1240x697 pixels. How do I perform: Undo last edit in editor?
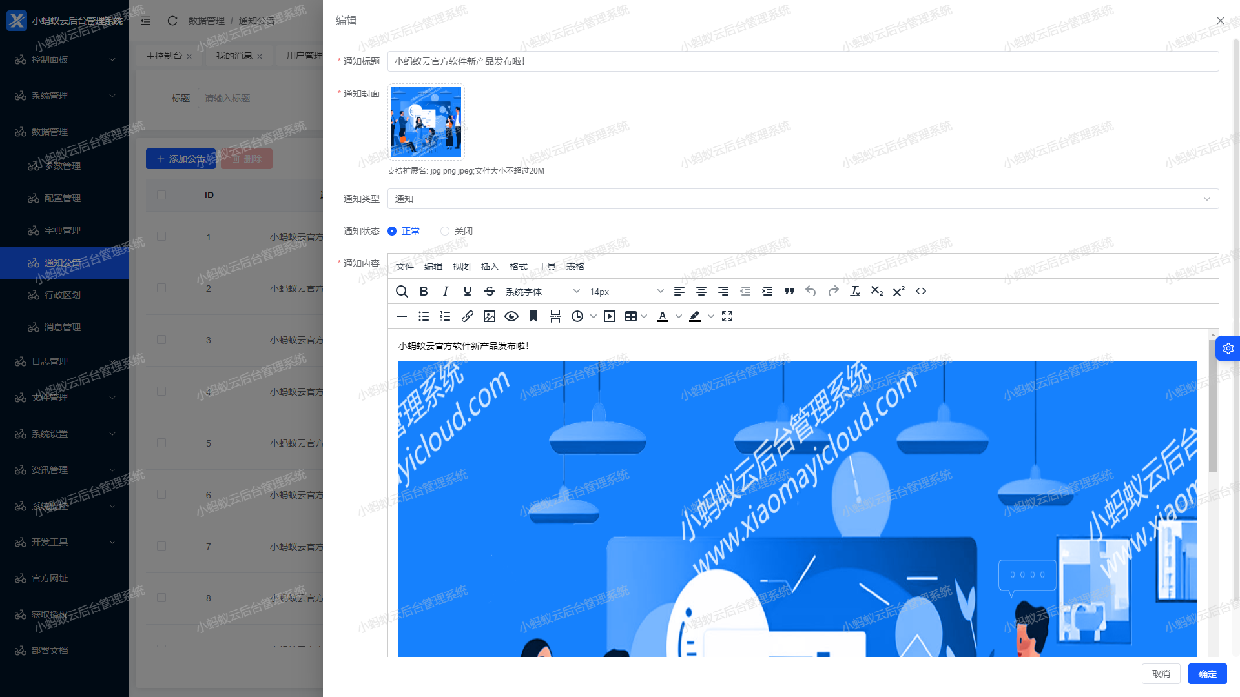point(811,292)
